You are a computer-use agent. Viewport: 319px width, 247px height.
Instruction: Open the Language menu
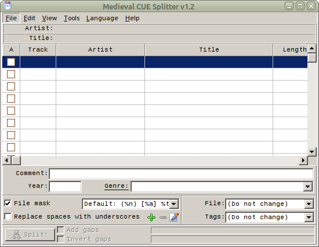coord(102,18)
